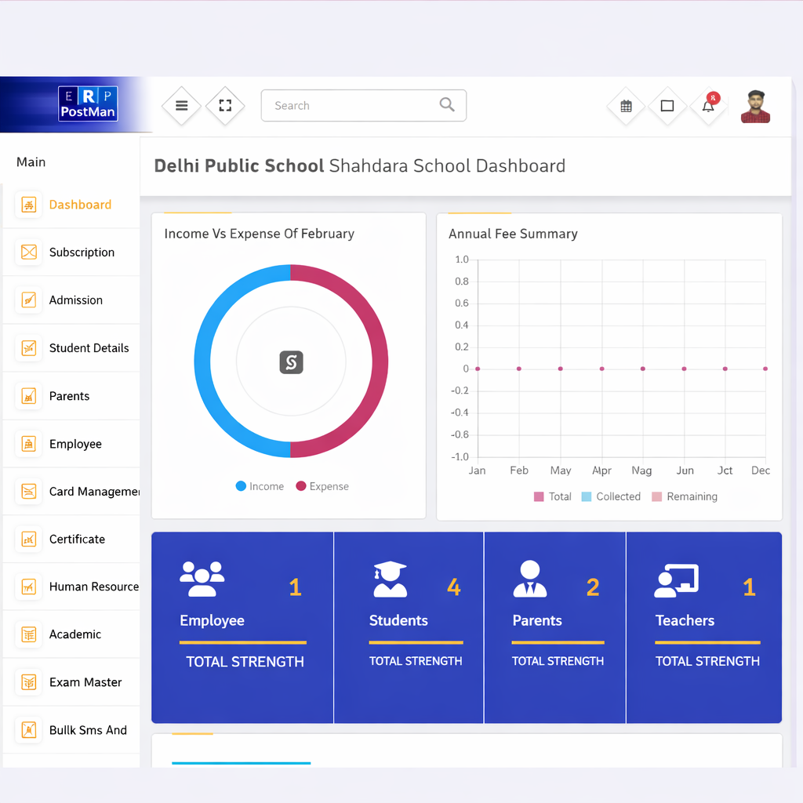Viewport: 803px width, 803px height.
Task: Toggle the Income series in the donut legend
Action: tap(260, 486)
